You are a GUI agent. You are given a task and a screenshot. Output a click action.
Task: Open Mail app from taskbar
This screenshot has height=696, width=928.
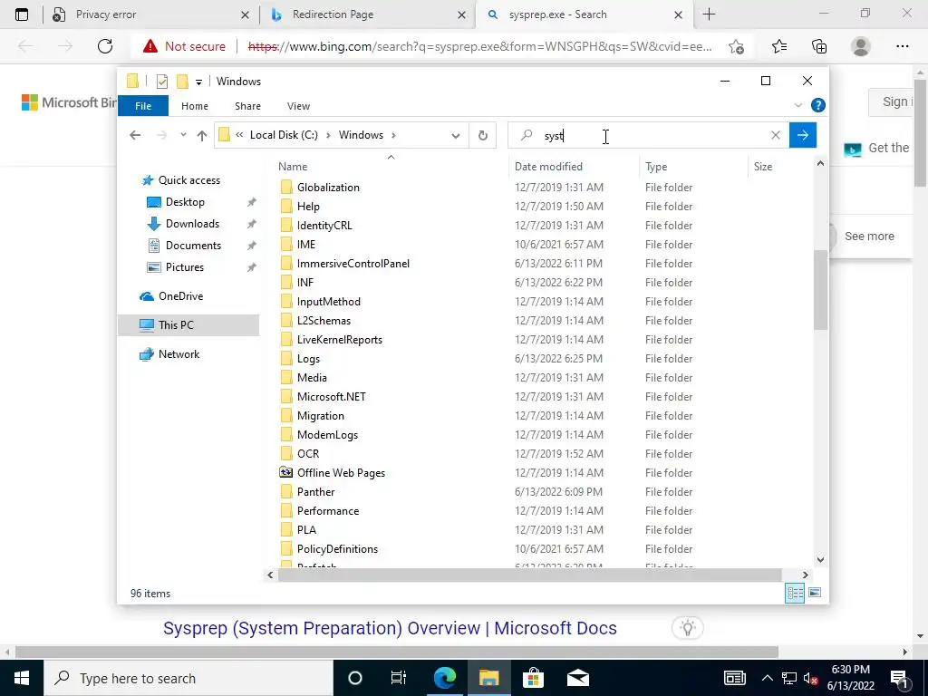(577, 678)
